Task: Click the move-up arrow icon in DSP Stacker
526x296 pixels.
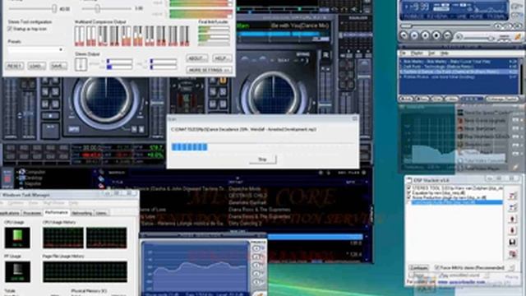Action: [512, 220]
